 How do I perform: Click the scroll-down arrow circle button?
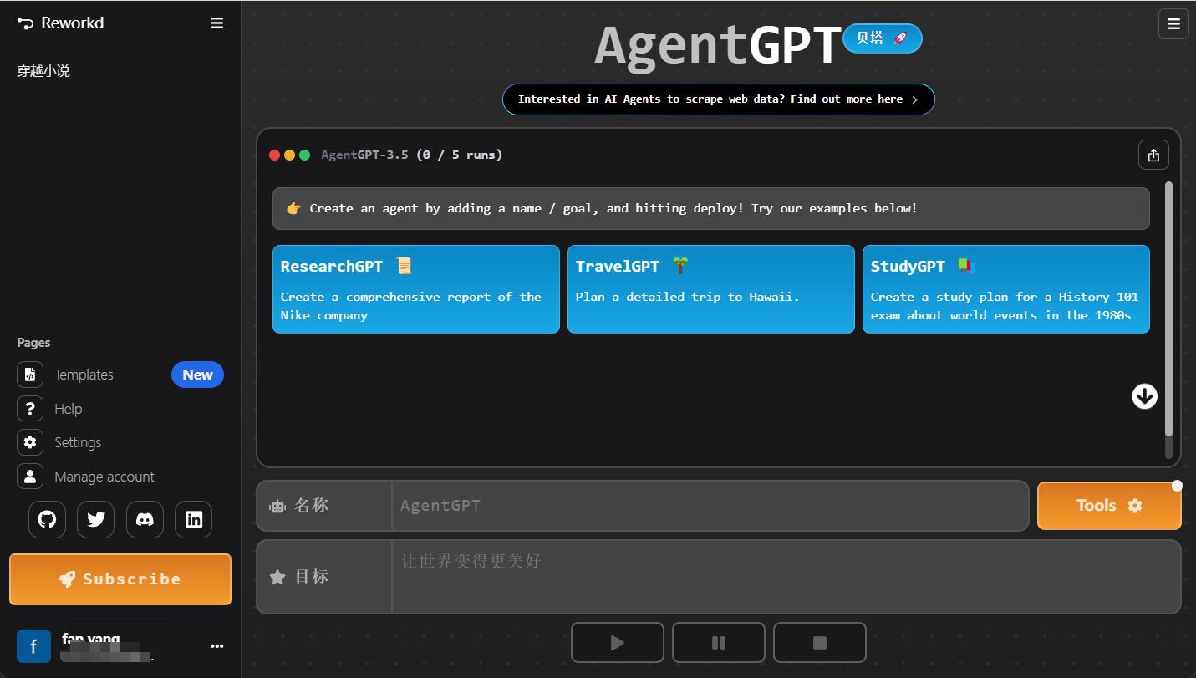(x=1144, y=396)
